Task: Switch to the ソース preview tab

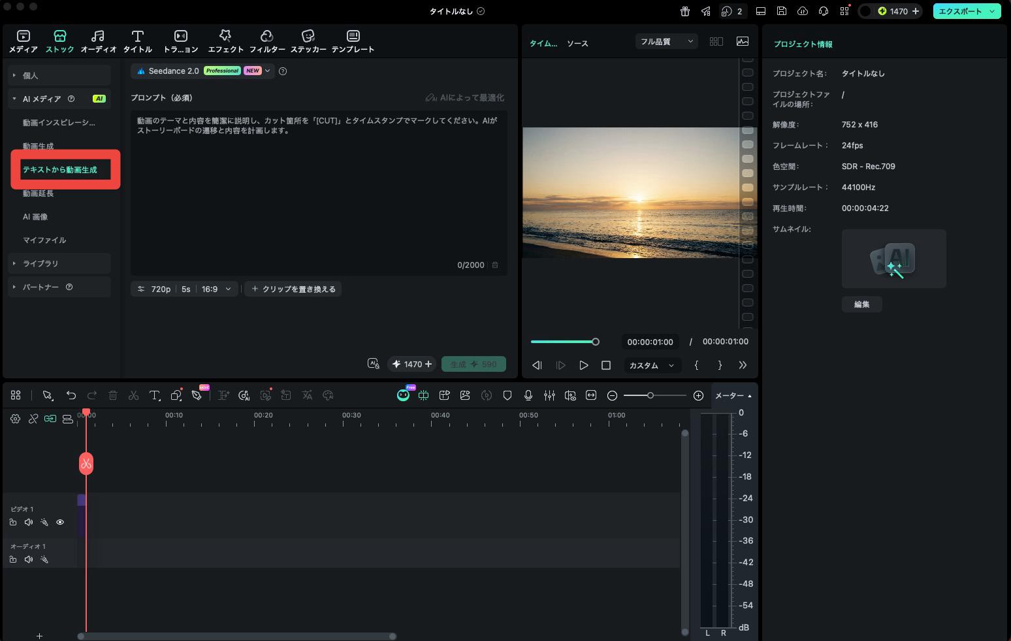Action: (577, 43)
